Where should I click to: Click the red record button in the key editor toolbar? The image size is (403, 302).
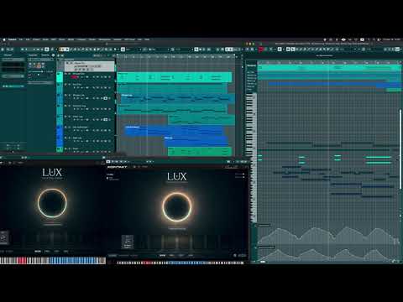pyautogui.click(x=261, y=49)
